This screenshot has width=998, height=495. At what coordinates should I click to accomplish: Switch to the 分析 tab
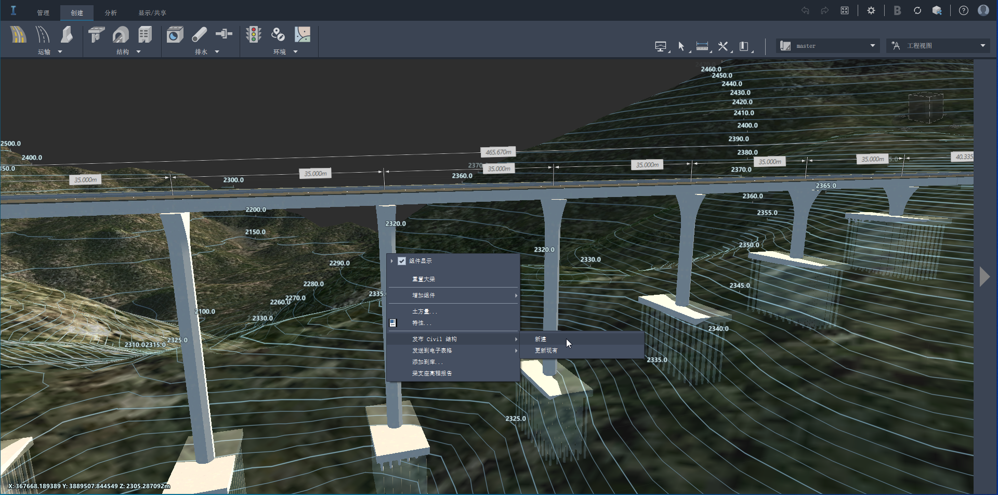pyautogui.click(x=111, y=13)
